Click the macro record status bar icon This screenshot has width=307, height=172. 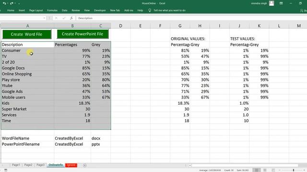pos(6,170)
